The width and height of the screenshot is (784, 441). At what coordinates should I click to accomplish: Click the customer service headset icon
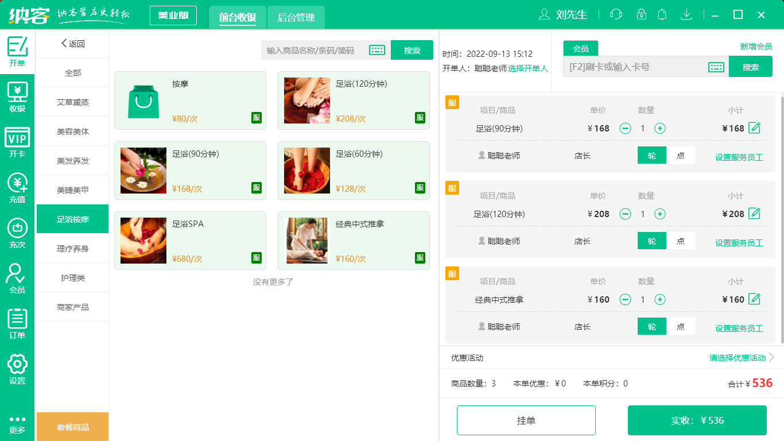[x=615, y=14]
